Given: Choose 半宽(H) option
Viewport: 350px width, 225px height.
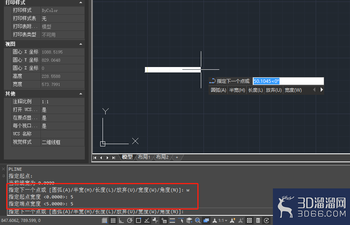Looking at the screenshot, I should [x=237, y=90].
